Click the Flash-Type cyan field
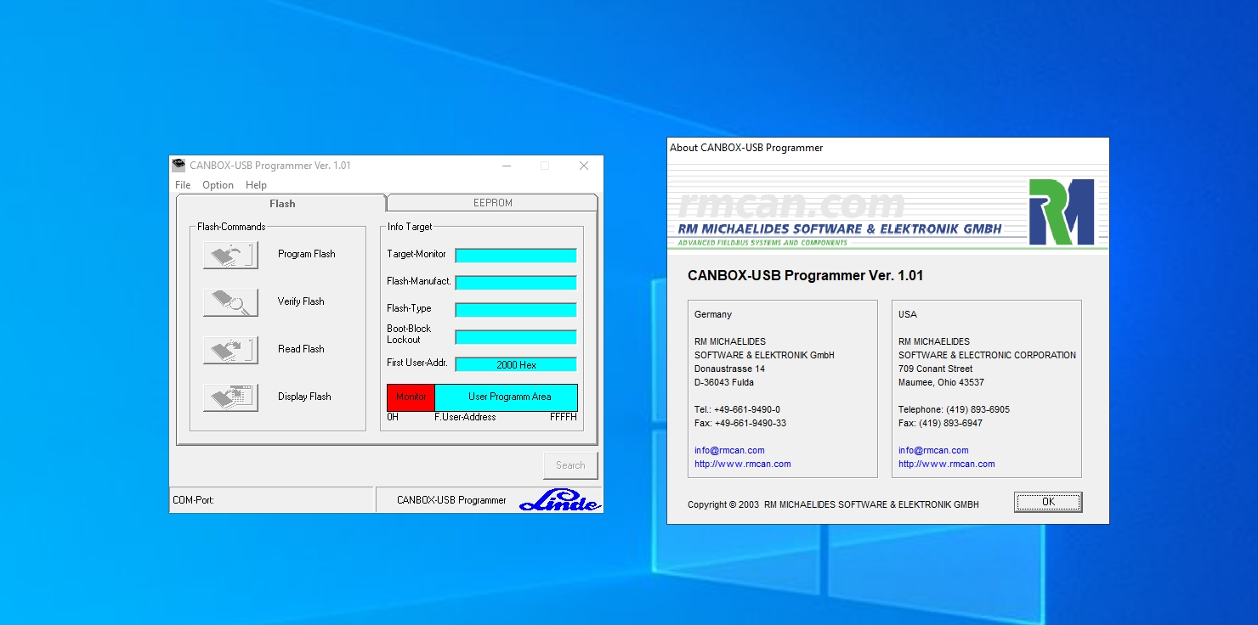 (x=516, y=310)
